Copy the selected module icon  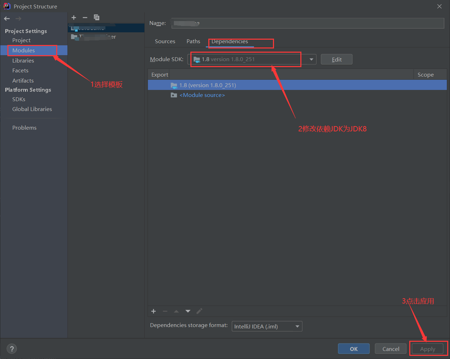coord(97,18)
